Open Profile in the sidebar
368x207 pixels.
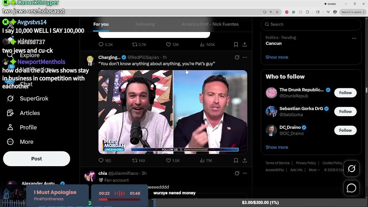point(22,127)
